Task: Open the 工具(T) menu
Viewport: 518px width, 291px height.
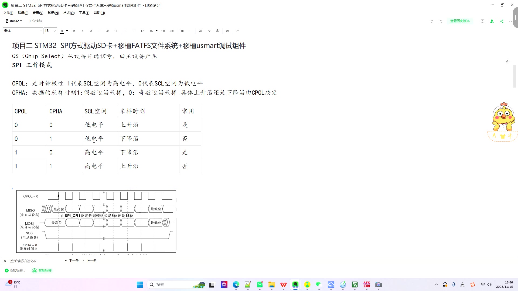Action: coord(84,13)
